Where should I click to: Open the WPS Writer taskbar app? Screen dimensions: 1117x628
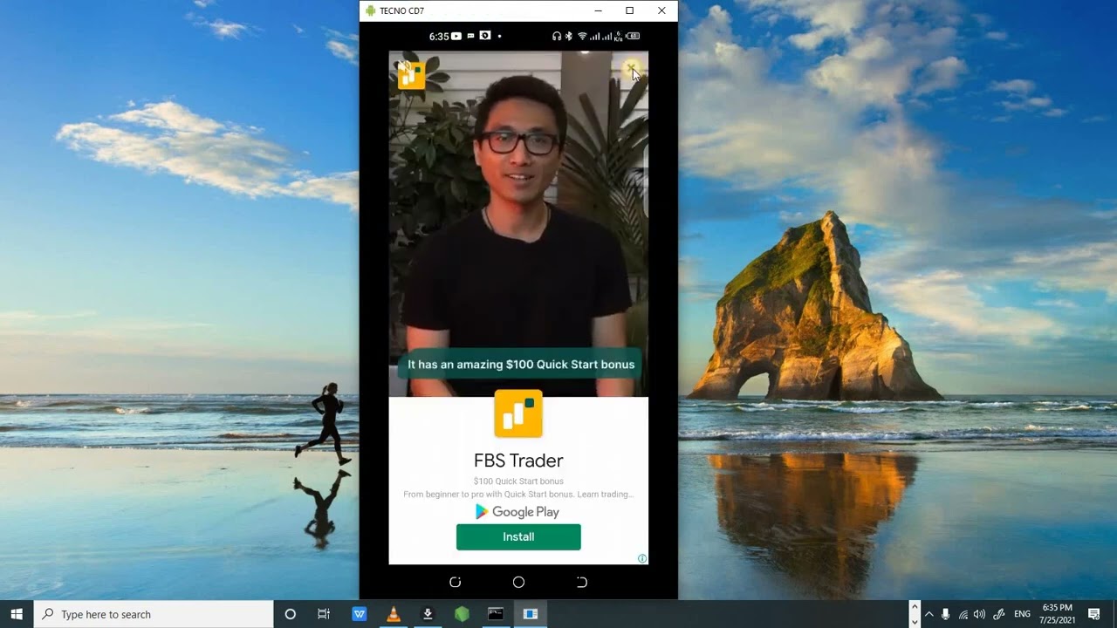359,614
